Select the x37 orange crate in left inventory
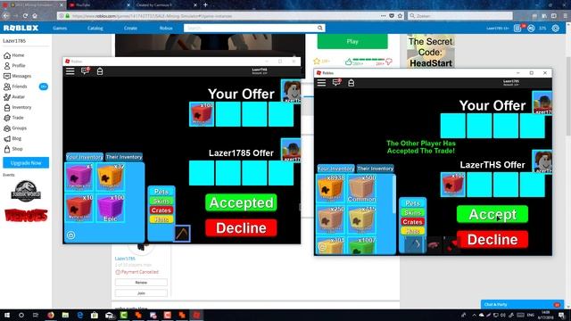 tap(111, 177)
